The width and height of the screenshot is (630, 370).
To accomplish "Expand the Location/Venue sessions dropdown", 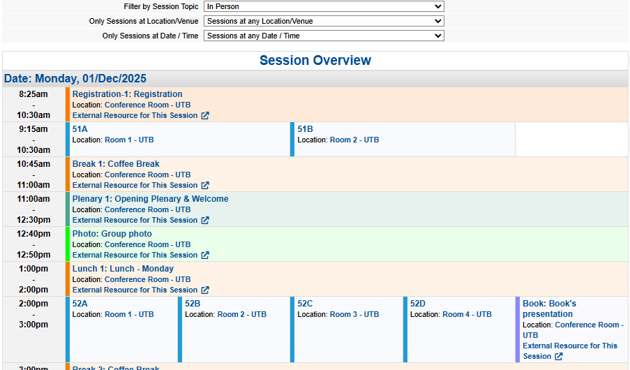I will 324,21.
